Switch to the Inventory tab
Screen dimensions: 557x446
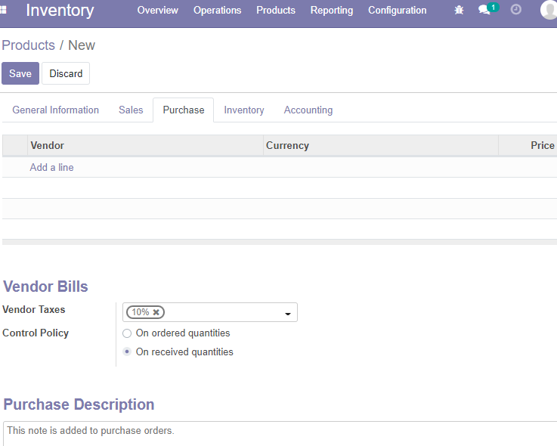243,110
